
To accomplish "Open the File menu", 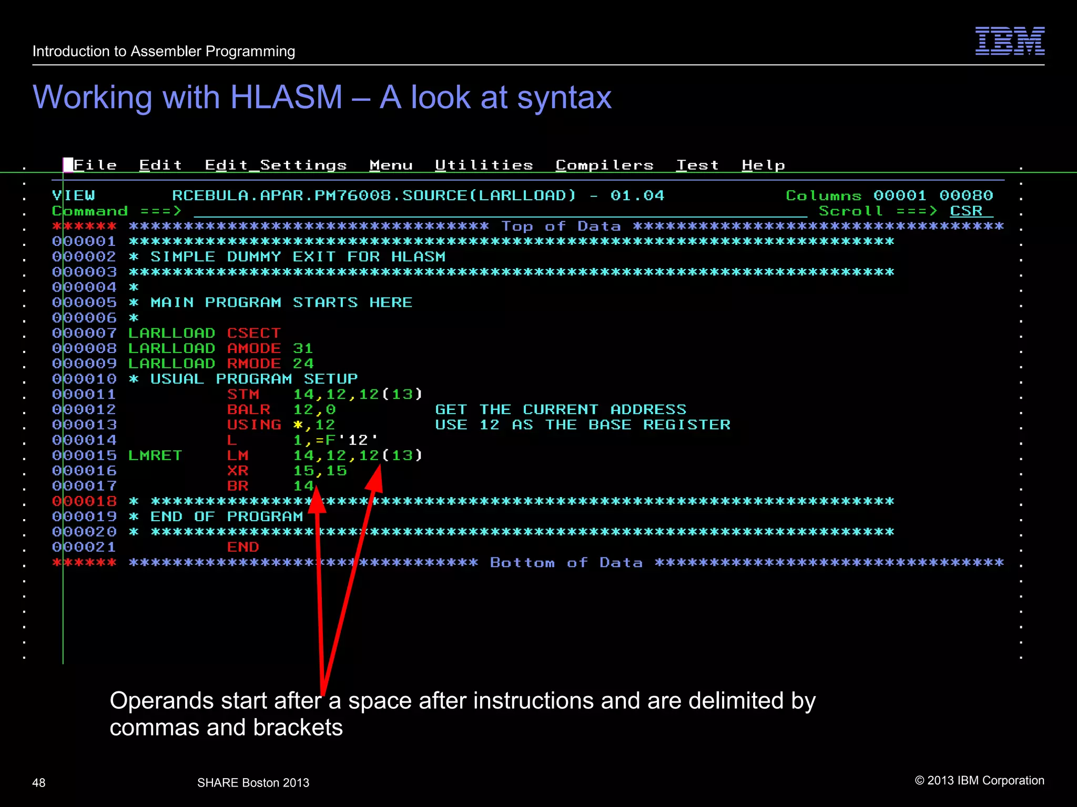I will click(x=95, y=165).
